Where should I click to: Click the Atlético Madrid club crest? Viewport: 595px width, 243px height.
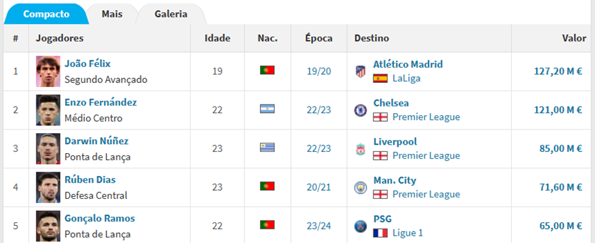click(360, 71)
